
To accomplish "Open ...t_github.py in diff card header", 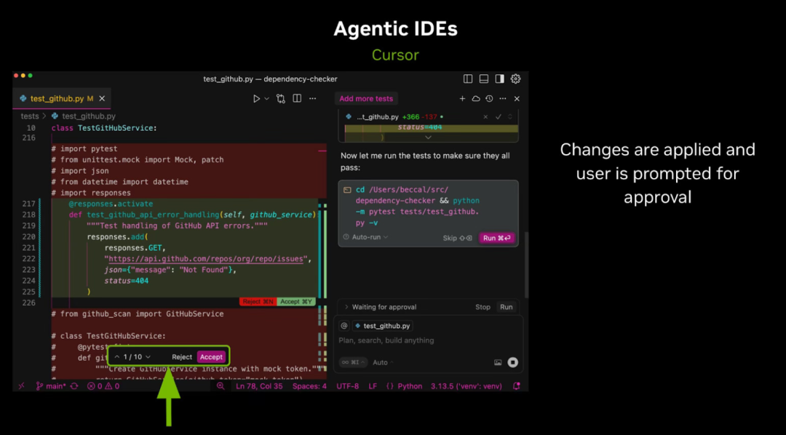I will tap(378, 117).
